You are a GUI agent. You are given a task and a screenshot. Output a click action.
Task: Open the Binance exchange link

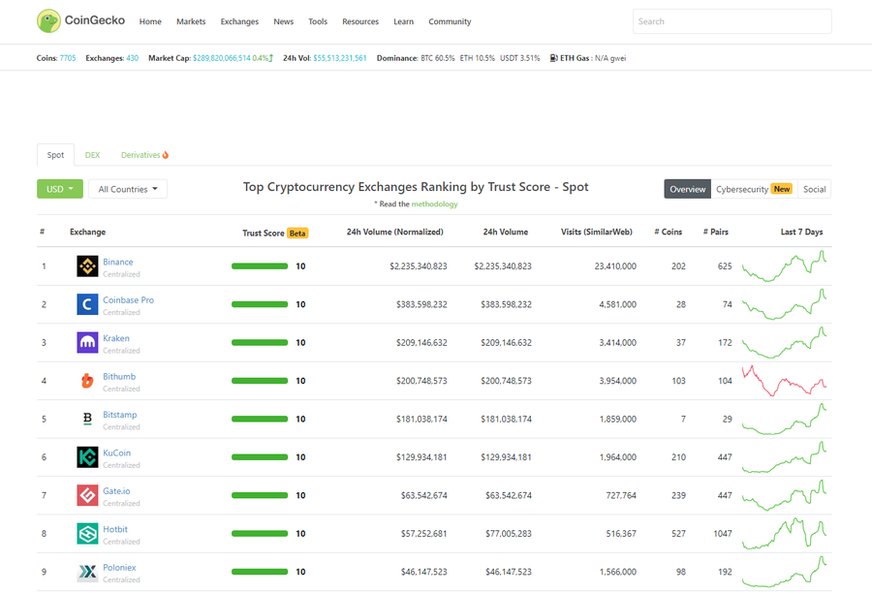(118, 262)
